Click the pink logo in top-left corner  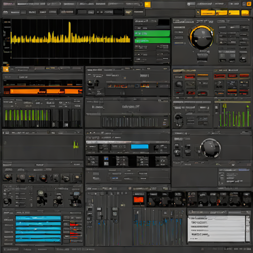[9, 4]
